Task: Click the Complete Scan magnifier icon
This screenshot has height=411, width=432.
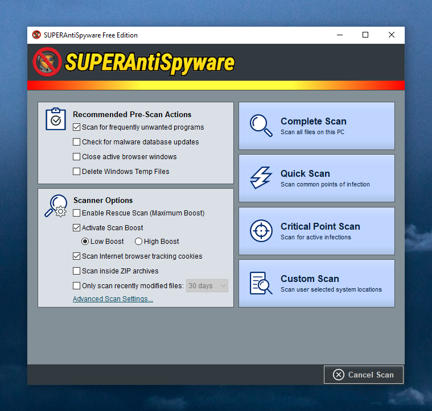Action: [x=261, y=126]
